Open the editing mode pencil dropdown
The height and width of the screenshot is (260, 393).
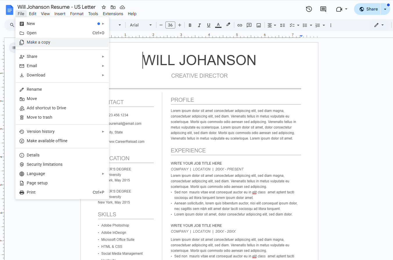[x=379, y=25]
